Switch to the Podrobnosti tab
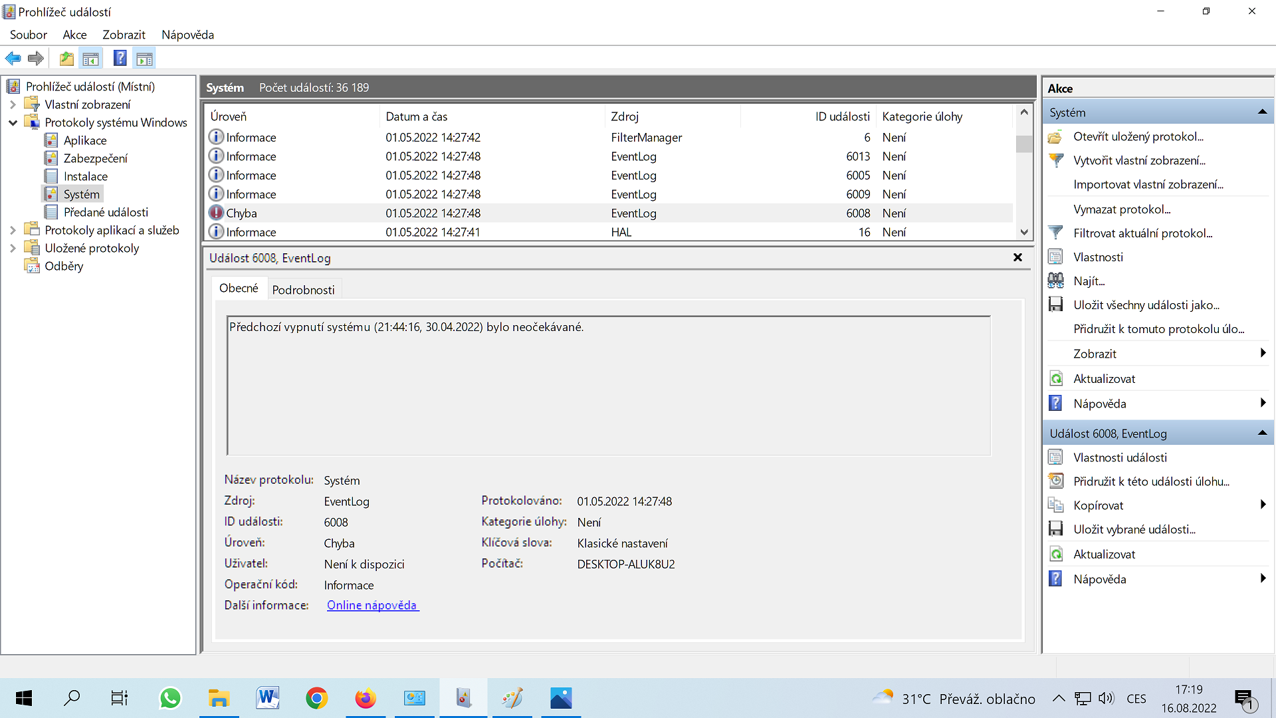1276x718 pixels. point(303,290)
